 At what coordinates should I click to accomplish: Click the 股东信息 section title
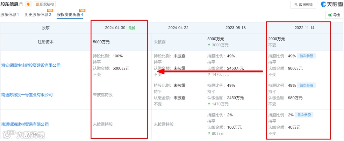9,4
